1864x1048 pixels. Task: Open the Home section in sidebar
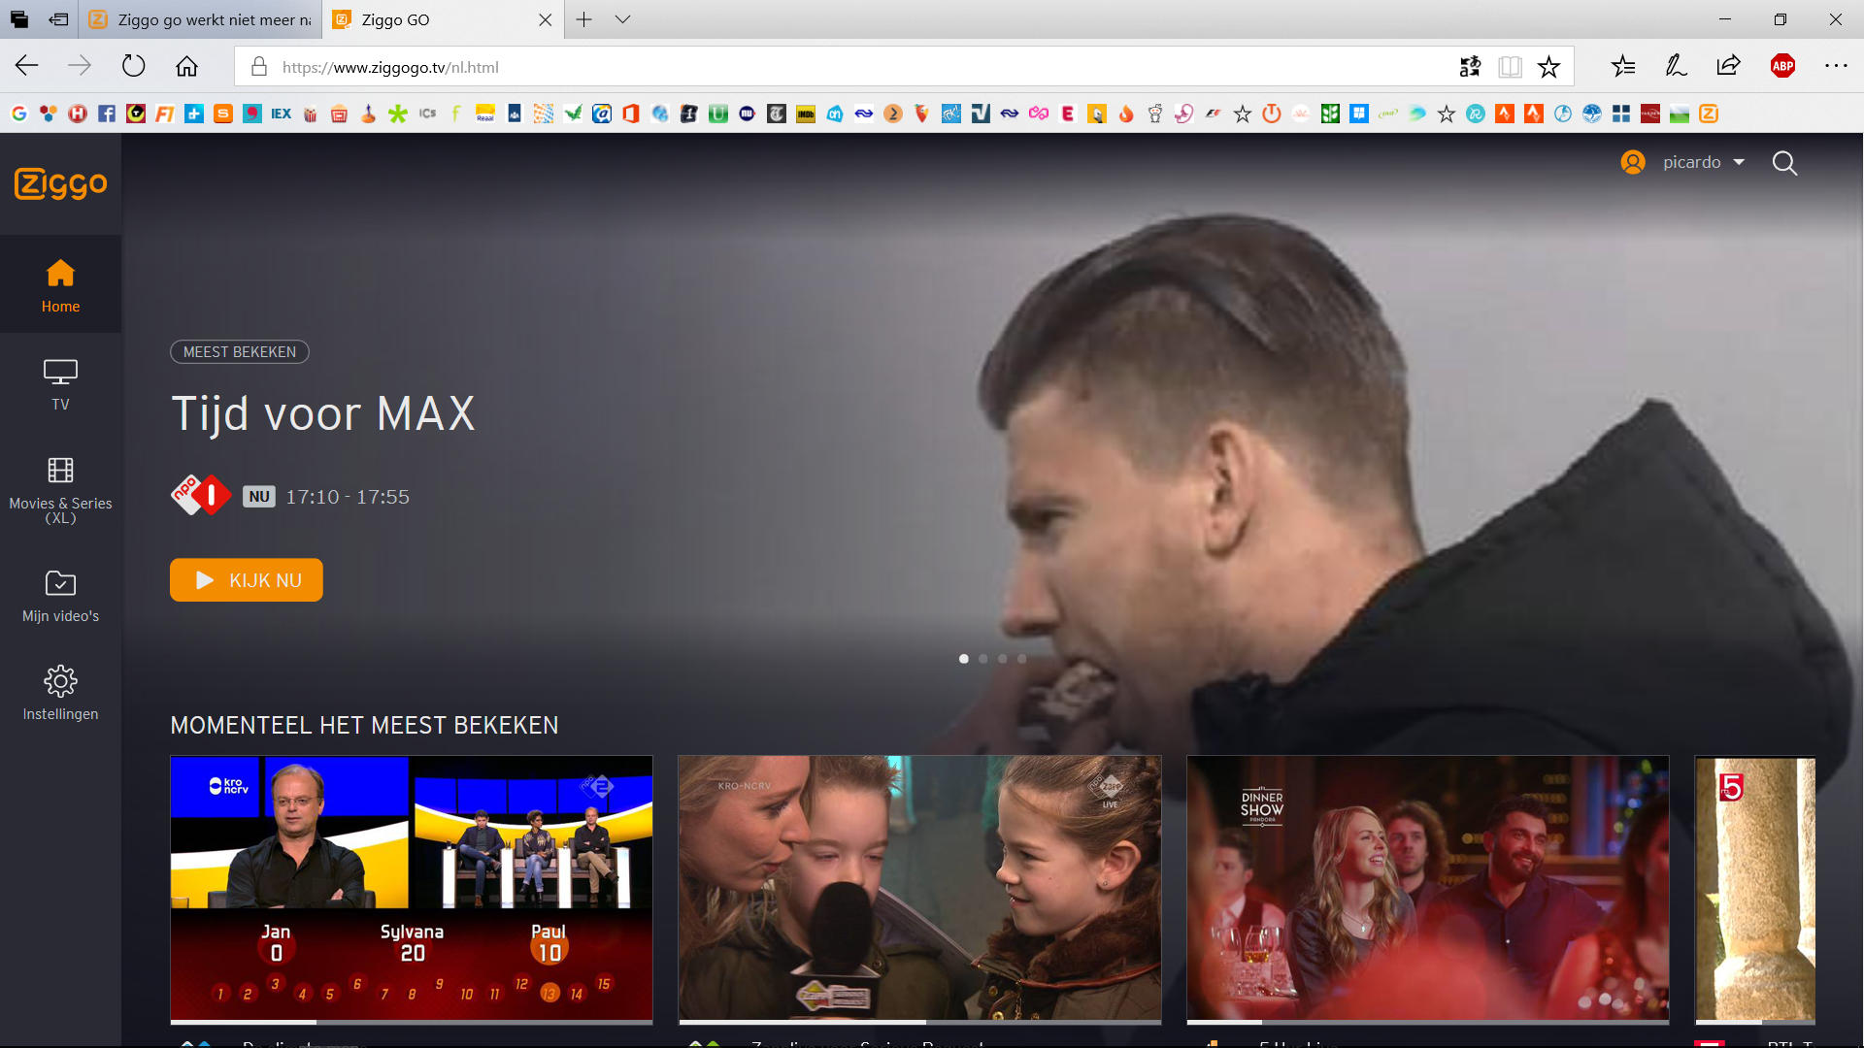click(60, 285)
